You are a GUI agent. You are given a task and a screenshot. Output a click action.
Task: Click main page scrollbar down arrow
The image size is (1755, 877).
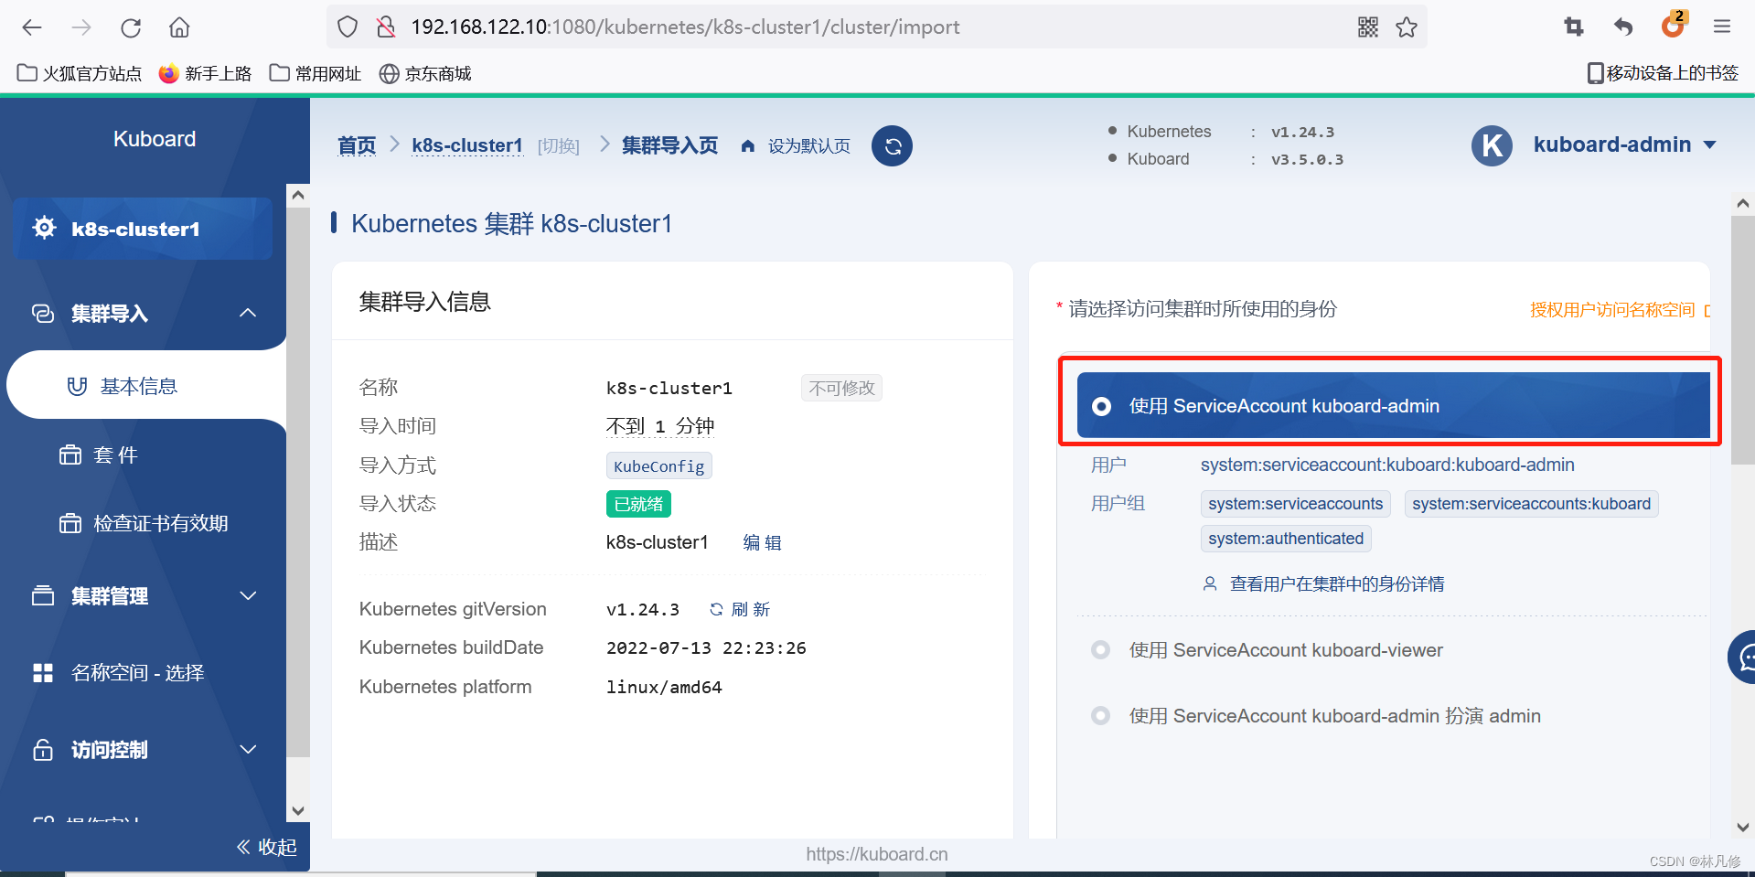click(1742, 827)
